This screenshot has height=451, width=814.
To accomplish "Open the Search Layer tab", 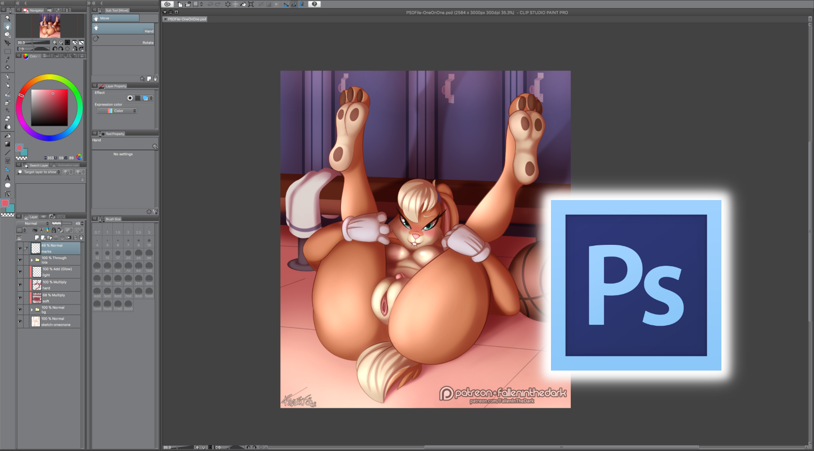I will 36,165.
